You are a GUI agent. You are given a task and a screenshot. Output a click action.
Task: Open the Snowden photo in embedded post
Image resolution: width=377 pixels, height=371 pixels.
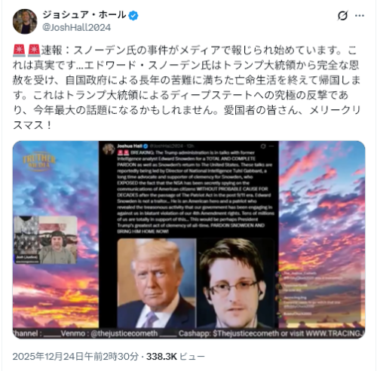pos(235,283)
